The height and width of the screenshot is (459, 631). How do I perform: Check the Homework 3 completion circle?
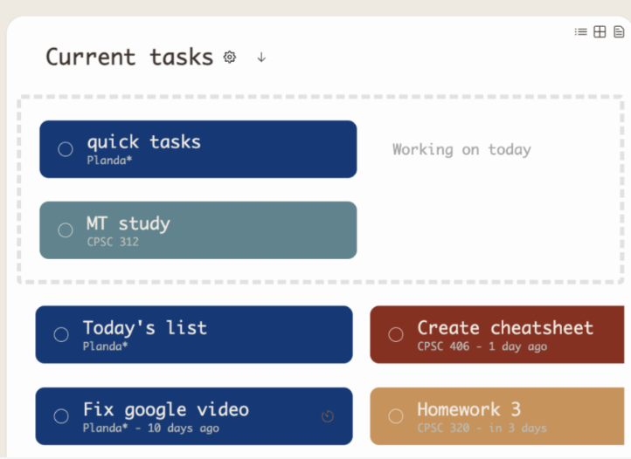tap(396, 416)
